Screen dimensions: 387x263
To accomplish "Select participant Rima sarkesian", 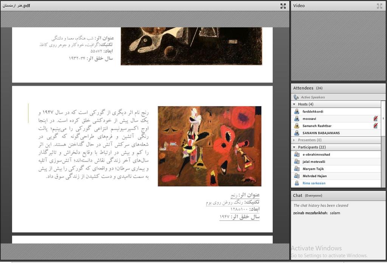I will 336,183.
